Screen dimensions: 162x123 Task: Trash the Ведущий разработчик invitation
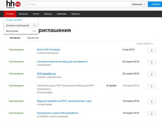[x=151, y=102]
